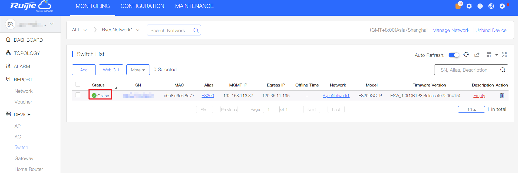This screenshot has width=518, height=173.
Task: Click the export icon in Switch List
Action: tap(477, 55)
